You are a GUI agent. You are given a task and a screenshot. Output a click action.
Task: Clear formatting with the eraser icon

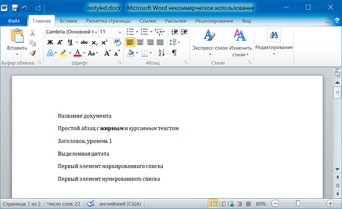tap(117, 42)
